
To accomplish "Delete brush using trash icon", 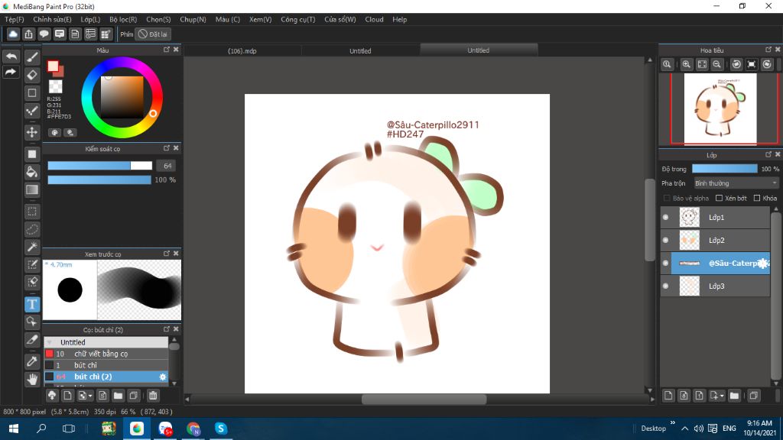I will click(153, 396).
